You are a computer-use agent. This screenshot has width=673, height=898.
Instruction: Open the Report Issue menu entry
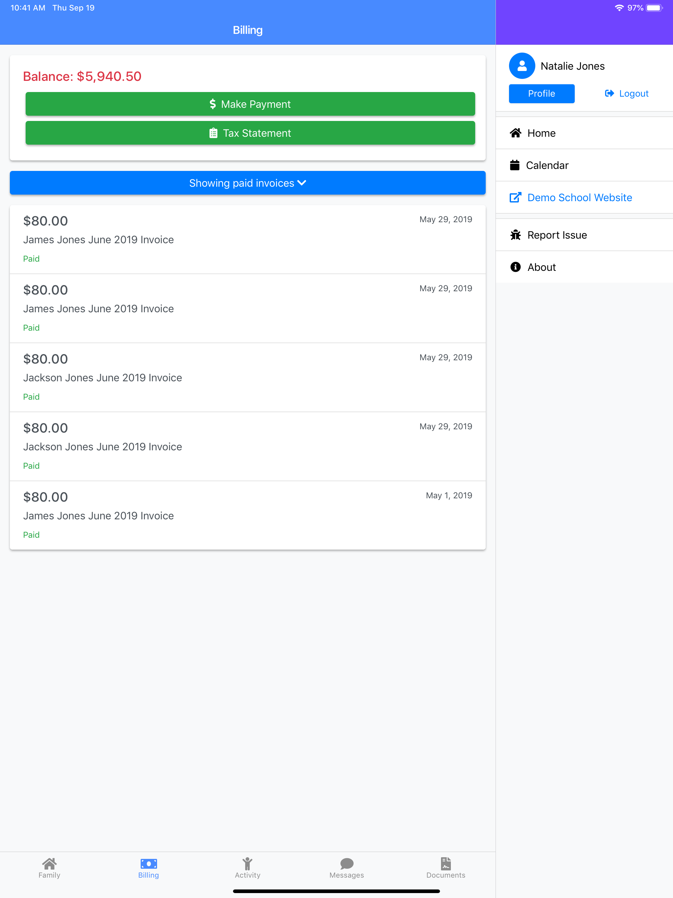(585, 235)
